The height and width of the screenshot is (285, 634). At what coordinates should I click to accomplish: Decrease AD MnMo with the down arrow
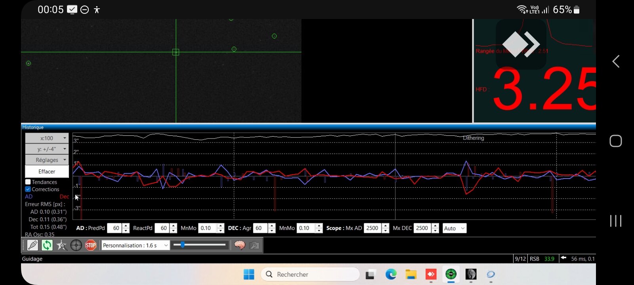click(221, 231)
